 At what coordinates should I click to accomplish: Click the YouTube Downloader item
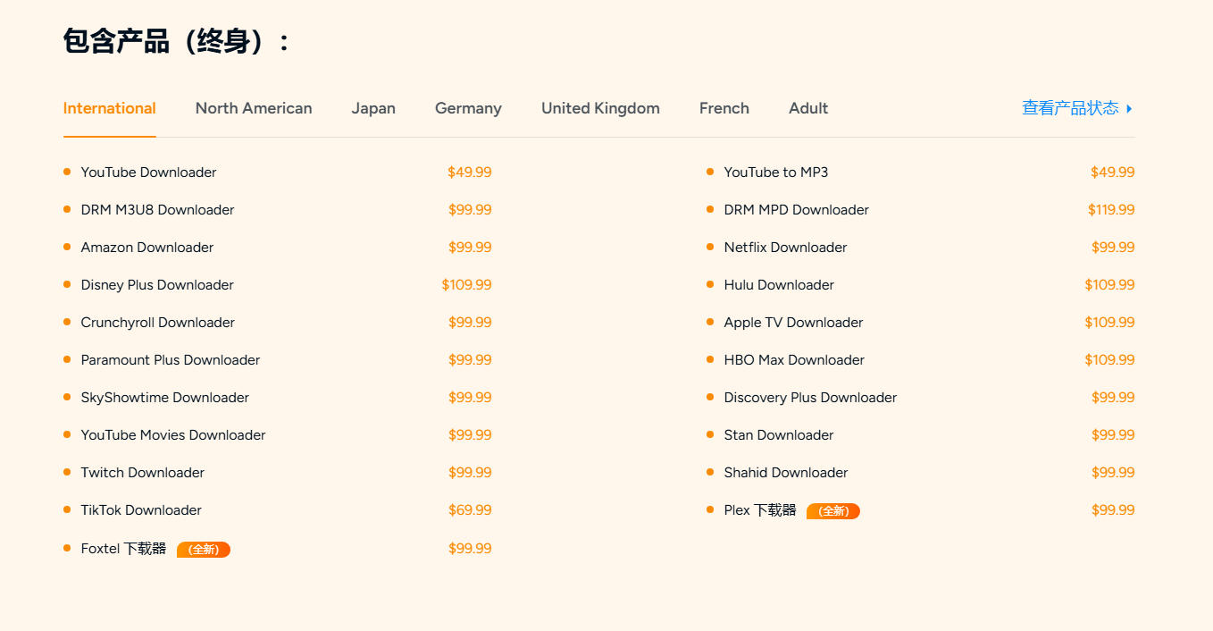(148, 172)
